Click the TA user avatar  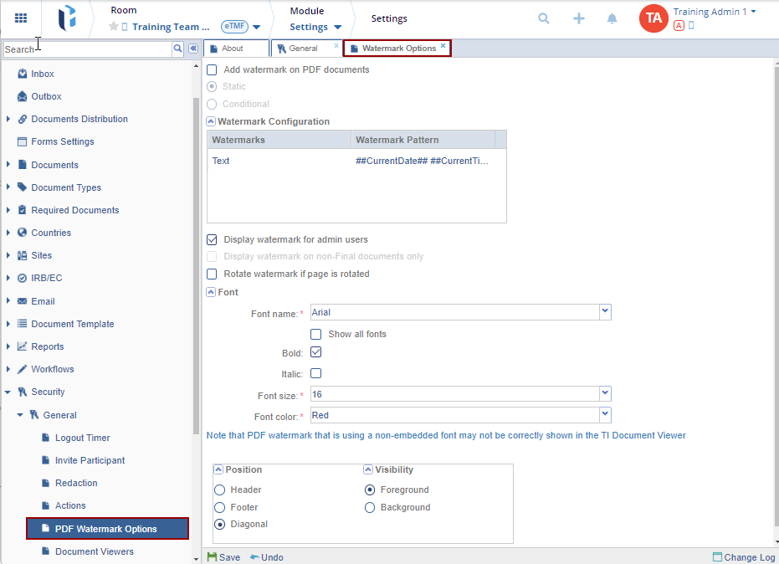[653, 18]
